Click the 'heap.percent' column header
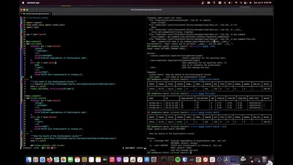Viewport: 293px width, 165px height. (x=187, y=98)
